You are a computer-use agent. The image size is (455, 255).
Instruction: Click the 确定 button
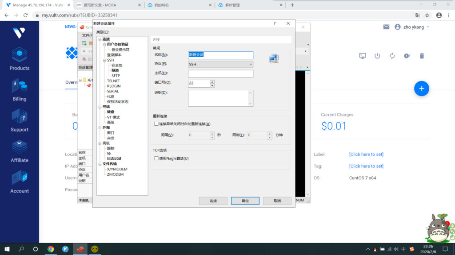245,201
